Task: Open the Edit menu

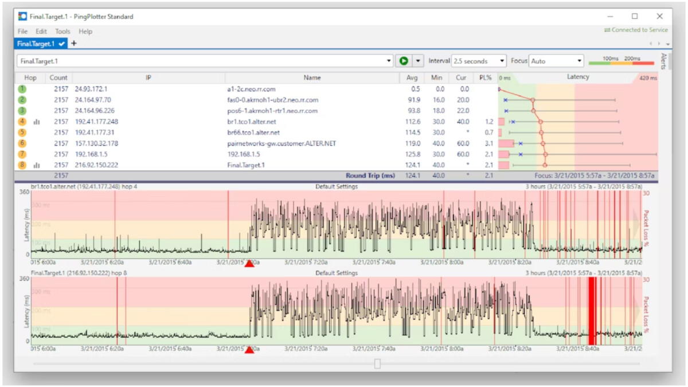Action: (x=41, y=32)
